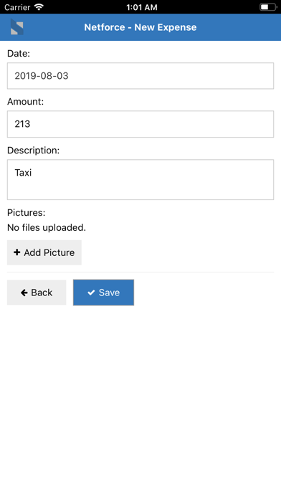Click the Date: label
Image resolution: width=281 pixels, height=499 pixels.
(x=19, y=54)
